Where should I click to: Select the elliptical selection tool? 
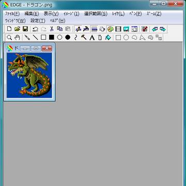tap(126, 37)
